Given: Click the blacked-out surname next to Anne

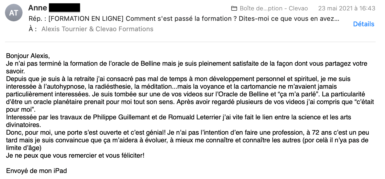Looking at the screenshot, I should tap(64, 8).
